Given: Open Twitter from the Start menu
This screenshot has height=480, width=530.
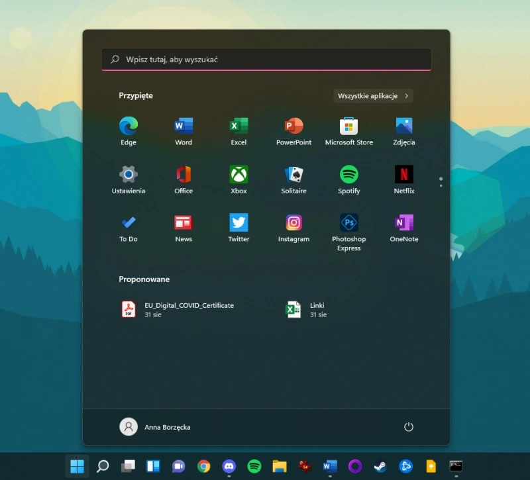Looking at the screenshot, I should (238, 224).
